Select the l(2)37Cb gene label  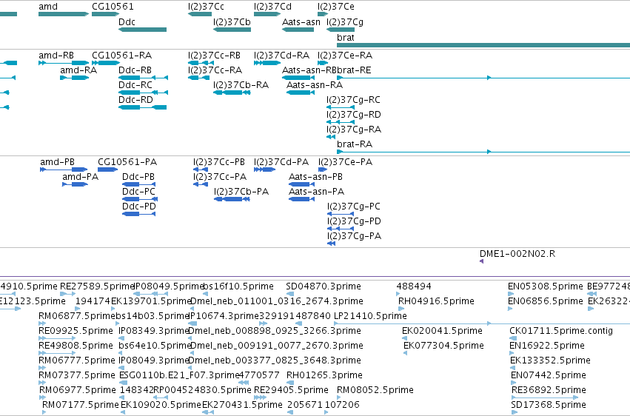pos(232,22)
